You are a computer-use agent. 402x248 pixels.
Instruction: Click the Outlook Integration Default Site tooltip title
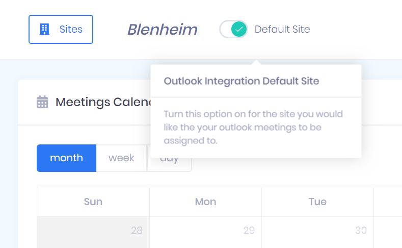(x=241, y=81)
